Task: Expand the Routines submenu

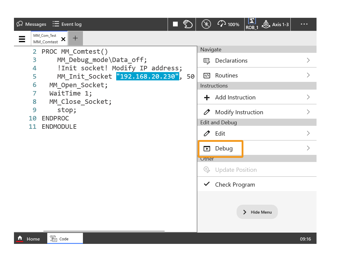Action: pyautogui.click(x=256, y=75)
